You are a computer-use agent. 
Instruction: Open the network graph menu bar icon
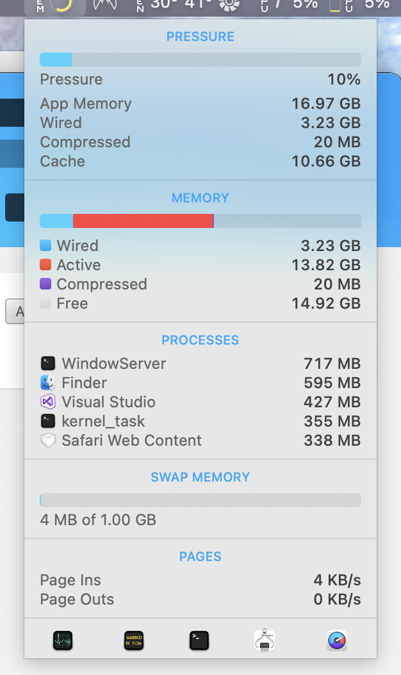coord(105,5)
